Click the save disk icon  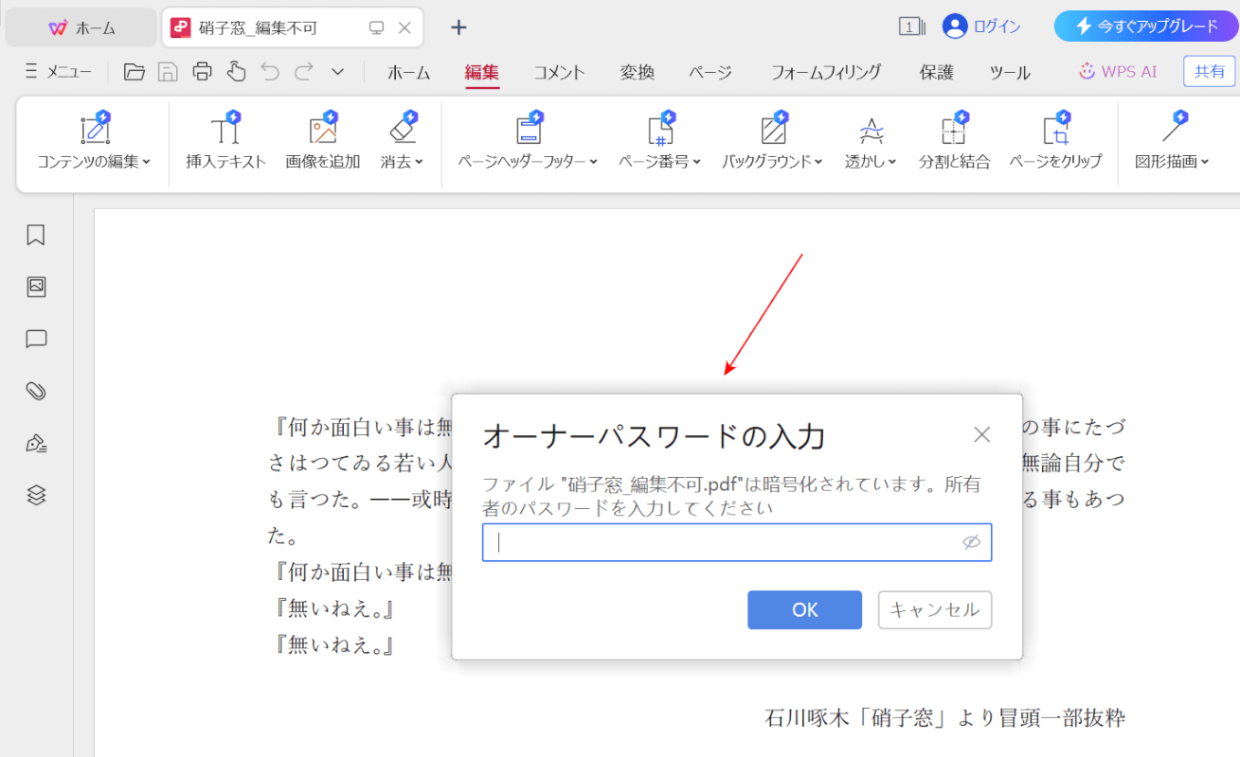168,72
